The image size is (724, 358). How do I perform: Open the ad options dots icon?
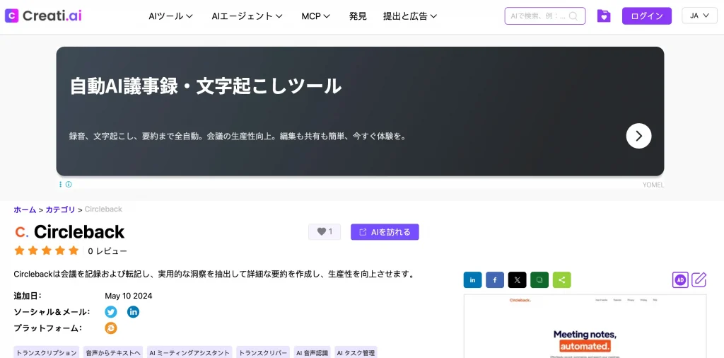point(61,185)
